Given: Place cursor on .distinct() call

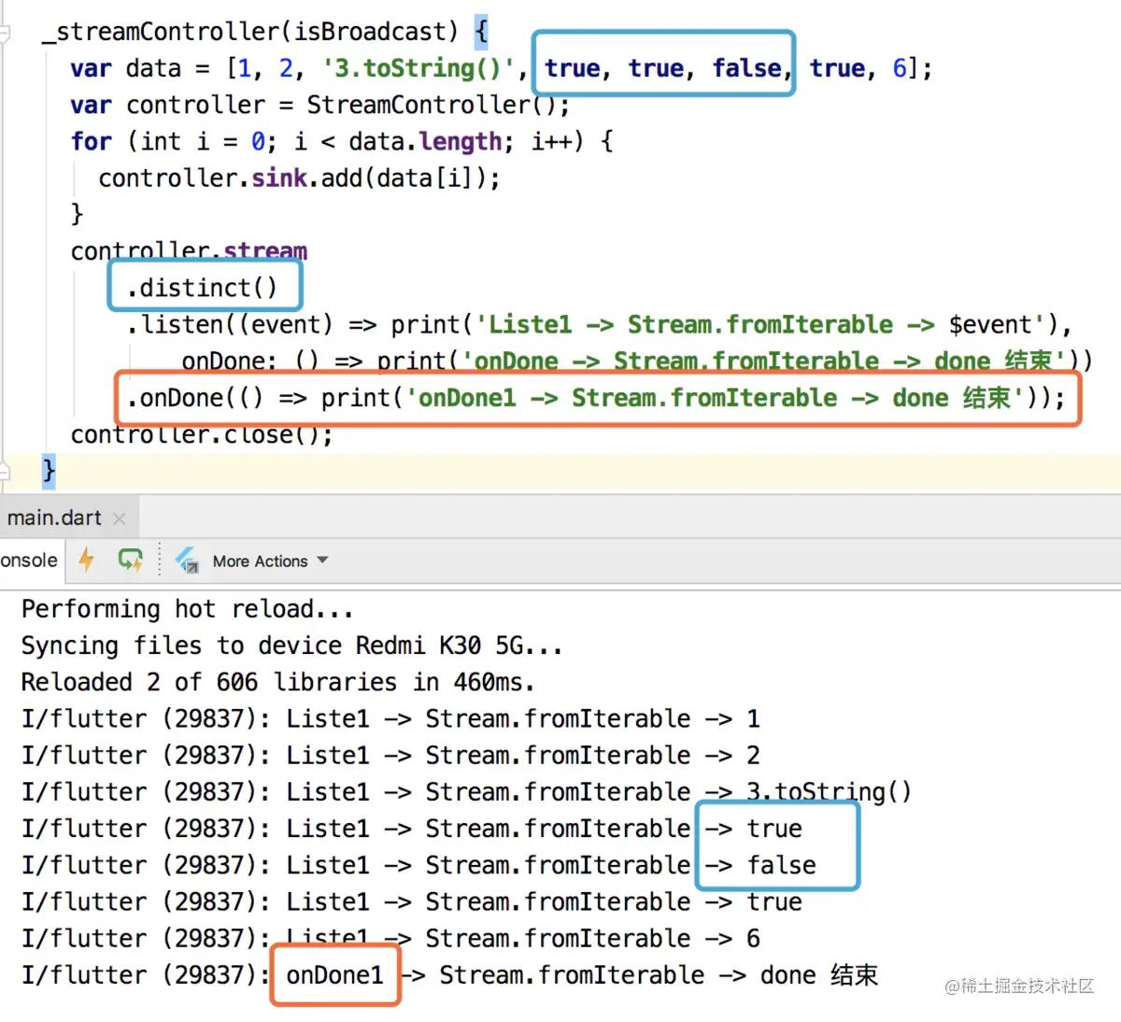Looking at the screenshot, I should [203, 288].
